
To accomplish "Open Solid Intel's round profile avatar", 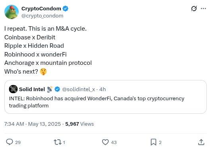I will (13, 89).
